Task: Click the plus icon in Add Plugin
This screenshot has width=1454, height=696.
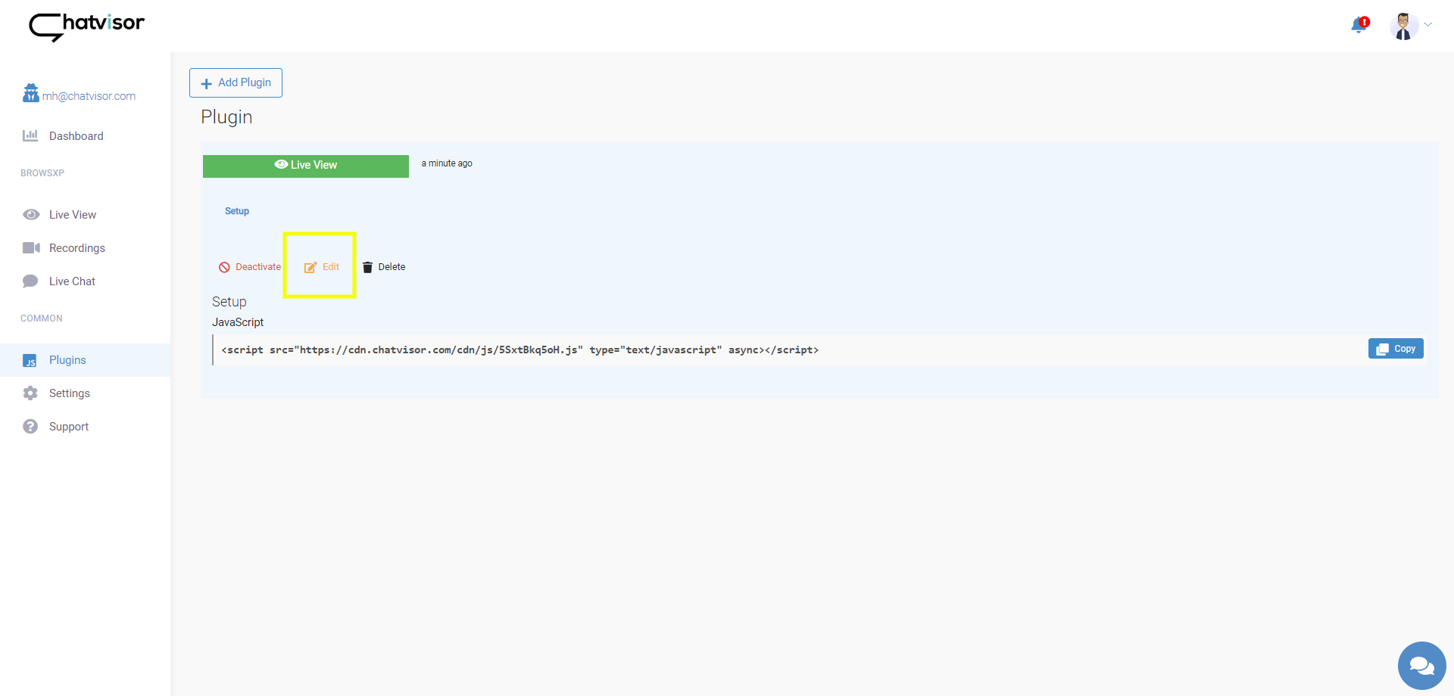Action: coord(206,83)
